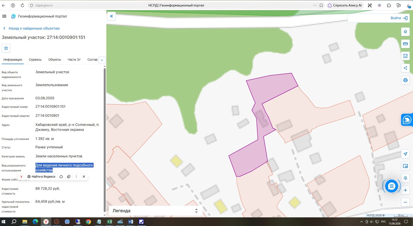Open the hamburger menu of the portal
Image resolution: width=413 pixels, height=226 pixels.
(x=4, y=16)
